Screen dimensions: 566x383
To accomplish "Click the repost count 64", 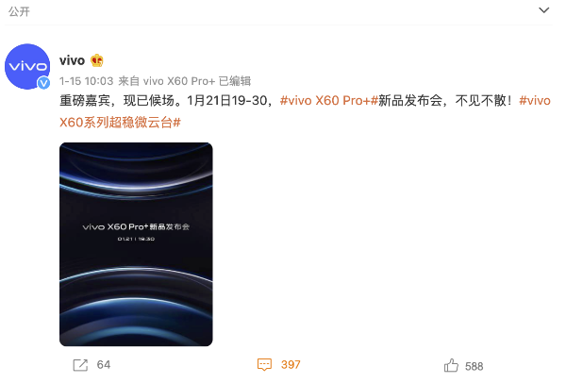I will click(104, 365).
